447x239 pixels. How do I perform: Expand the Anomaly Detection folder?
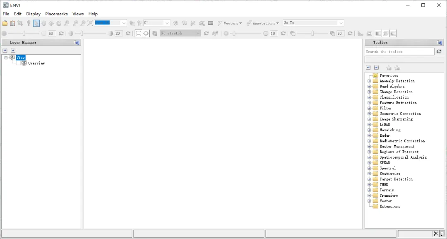click(x=369, y=81)
